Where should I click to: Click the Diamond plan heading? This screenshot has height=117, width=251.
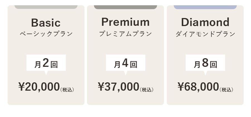coord(205,22)
